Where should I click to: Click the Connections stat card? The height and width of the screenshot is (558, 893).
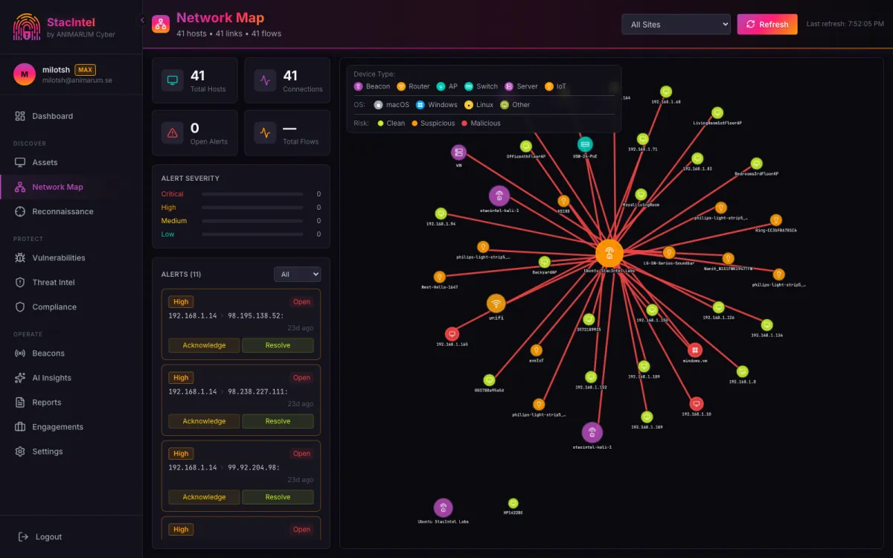click(287, 80)
